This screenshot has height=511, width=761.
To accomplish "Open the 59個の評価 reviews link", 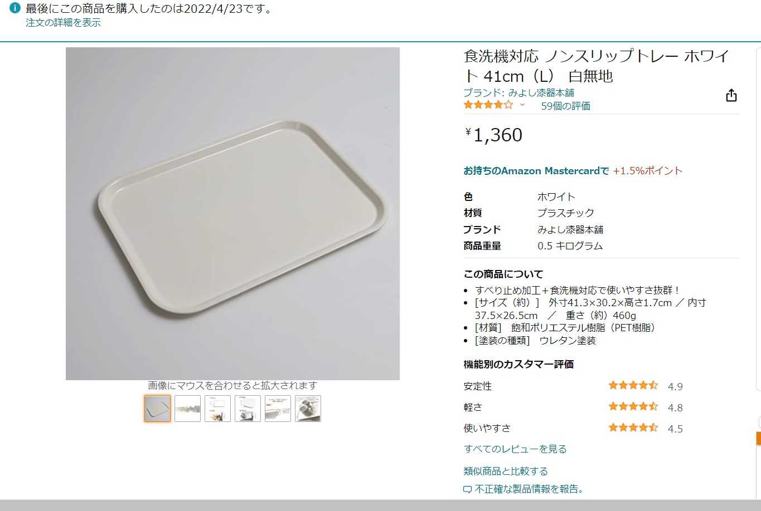I will tap(565, 106).
